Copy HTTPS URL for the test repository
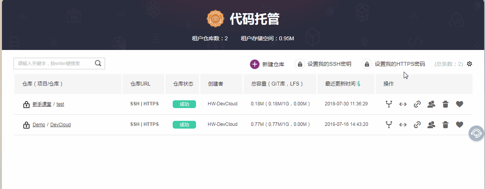 pos(151,104)
